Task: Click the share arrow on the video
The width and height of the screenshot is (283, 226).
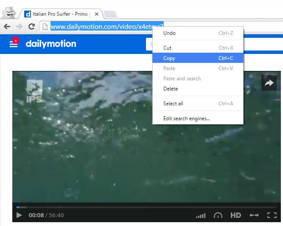Action: [x=269, y=83]
